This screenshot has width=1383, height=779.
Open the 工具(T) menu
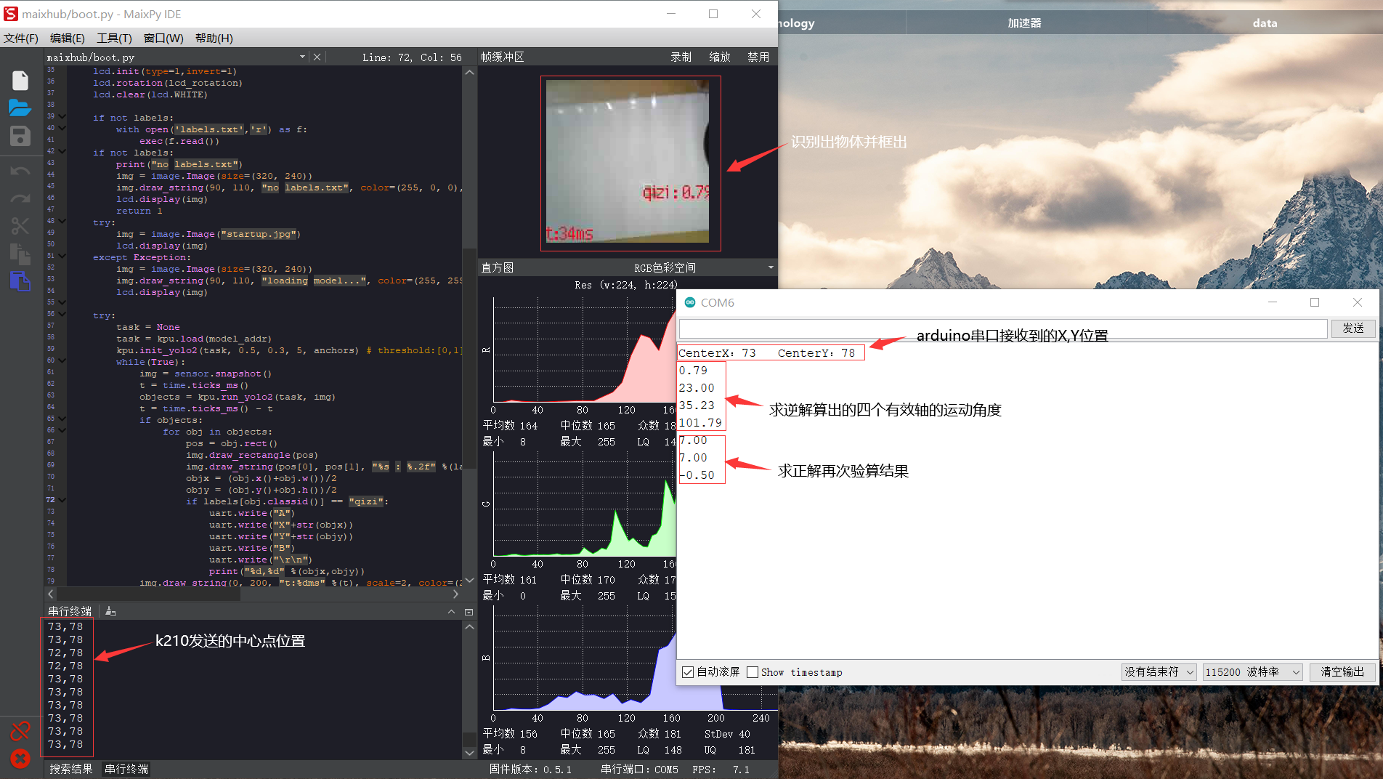tap(113, 38)
